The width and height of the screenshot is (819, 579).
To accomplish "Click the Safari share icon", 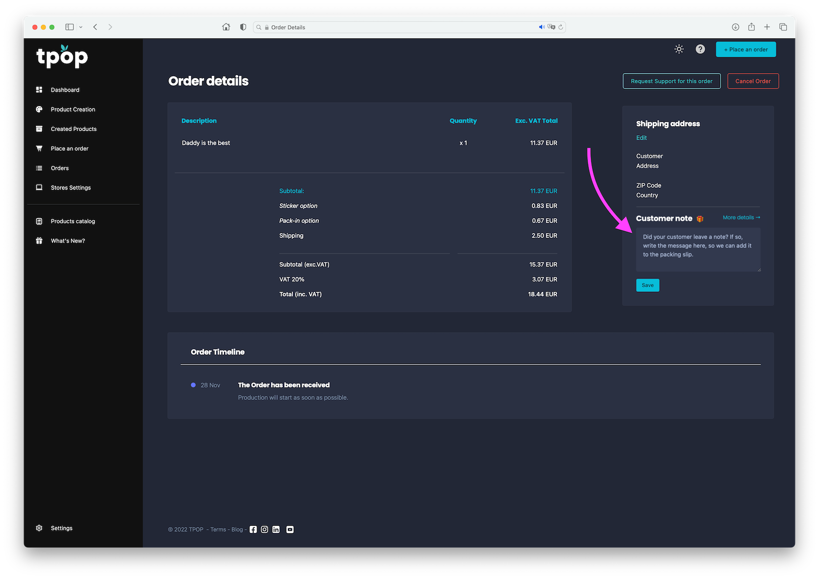I will pyautogui.click(x=751, y=27).
